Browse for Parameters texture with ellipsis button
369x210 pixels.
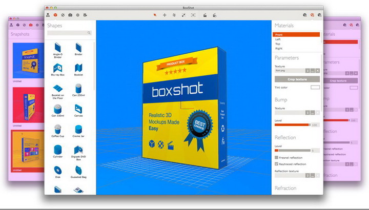coord(313,71)
